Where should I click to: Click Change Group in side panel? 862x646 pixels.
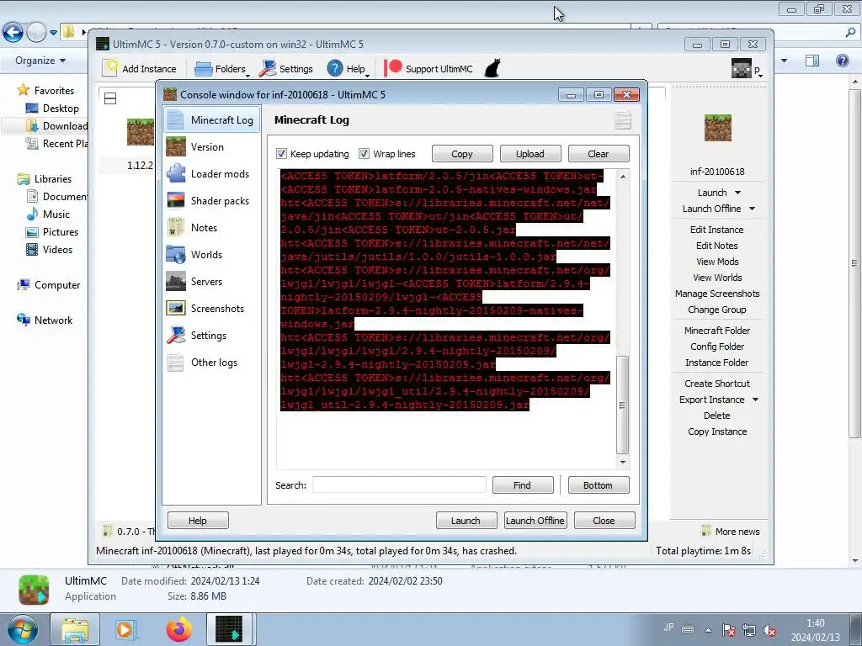[x=717, y=310]
